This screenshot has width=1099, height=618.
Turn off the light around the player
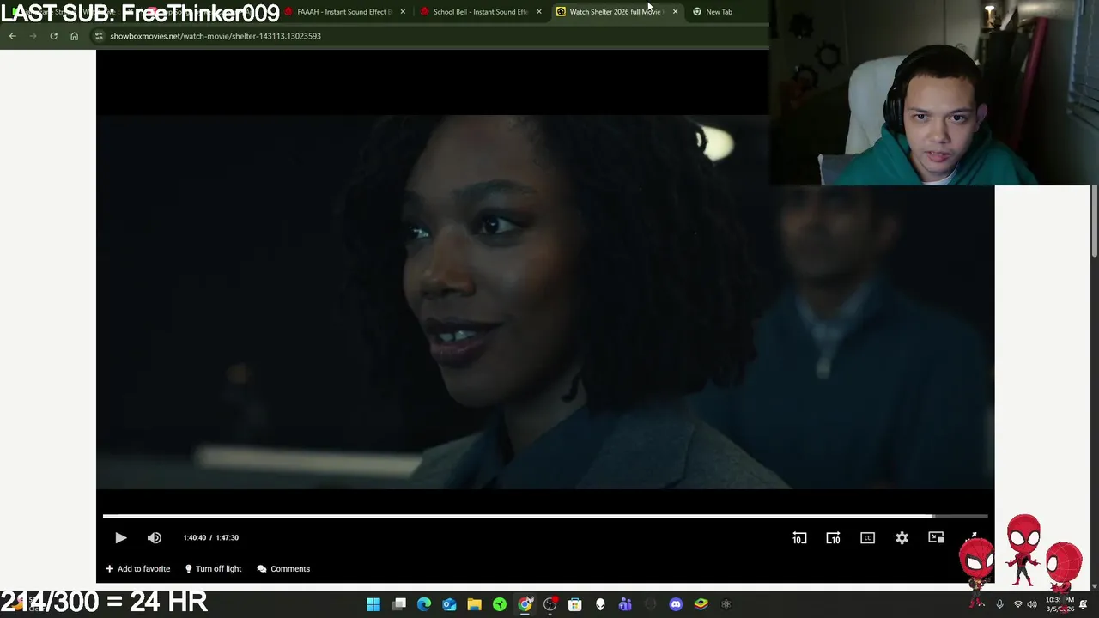[213, 568]
